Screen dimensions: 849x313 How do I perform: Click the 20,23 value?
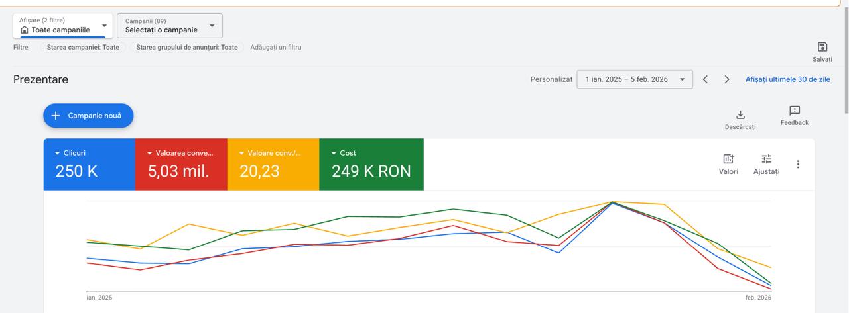coord(259,171)
